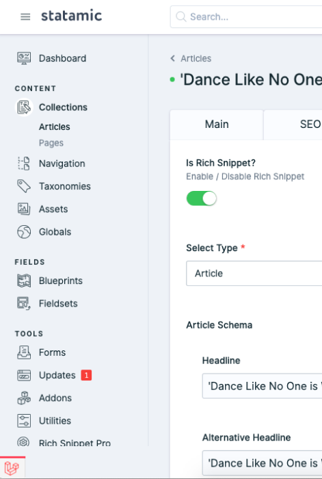The image size is (322, 479).
Task: Open Blueprints via its map icon
Action: point(24,281)
